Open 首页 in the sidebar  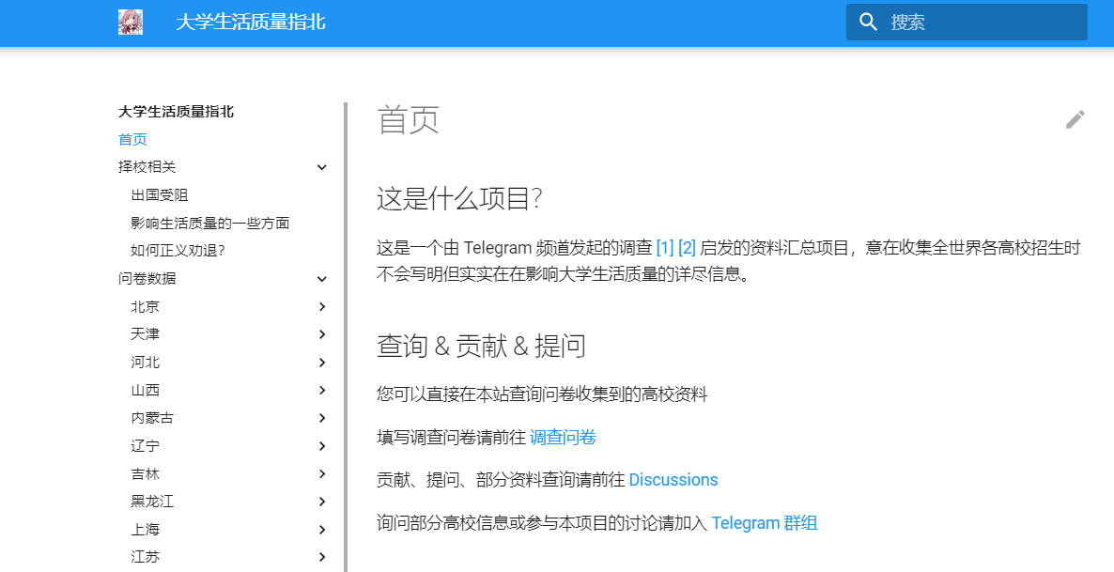132,140
